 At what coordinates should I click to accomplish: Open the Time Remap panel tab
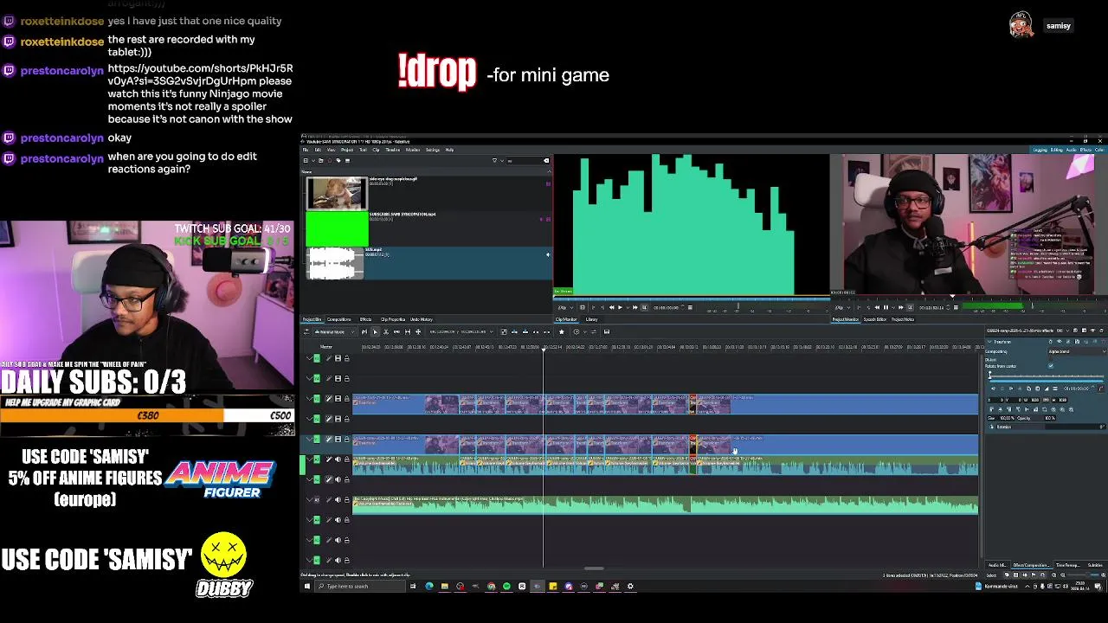pos(1068,565)
